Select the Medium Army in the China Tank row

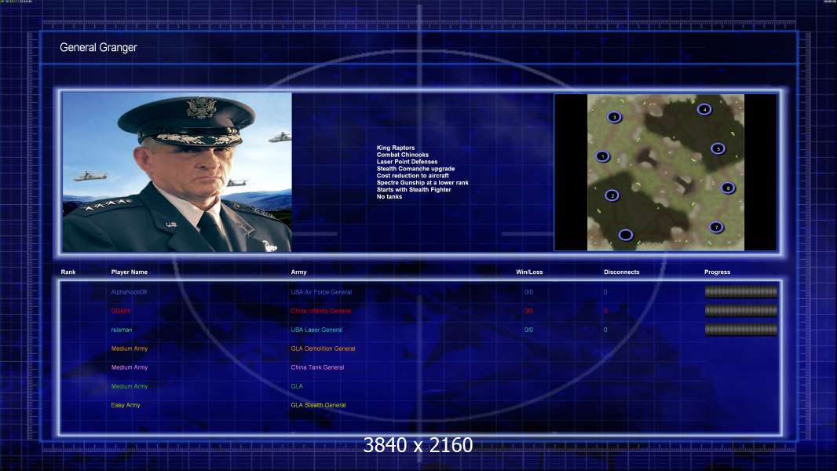[130, 367]
